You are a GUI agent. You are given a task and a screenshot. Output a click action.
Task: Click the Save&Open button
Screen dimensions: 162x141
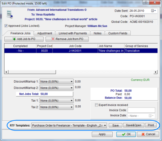134,125
